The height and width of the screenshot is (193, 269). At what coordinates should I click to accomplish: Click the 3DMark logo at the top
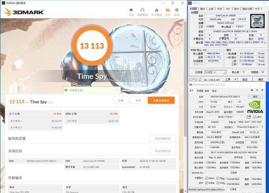point(24,11)
